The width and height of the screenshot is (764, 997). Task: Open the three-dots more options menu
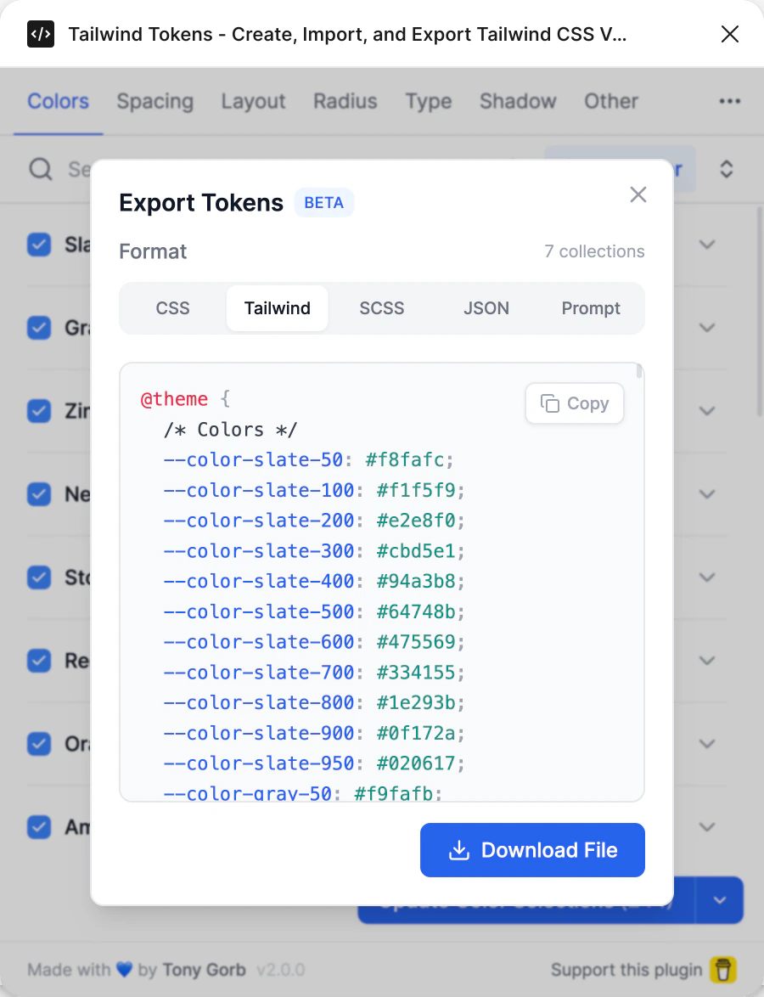pyautogui.click(x=730, y=101)
